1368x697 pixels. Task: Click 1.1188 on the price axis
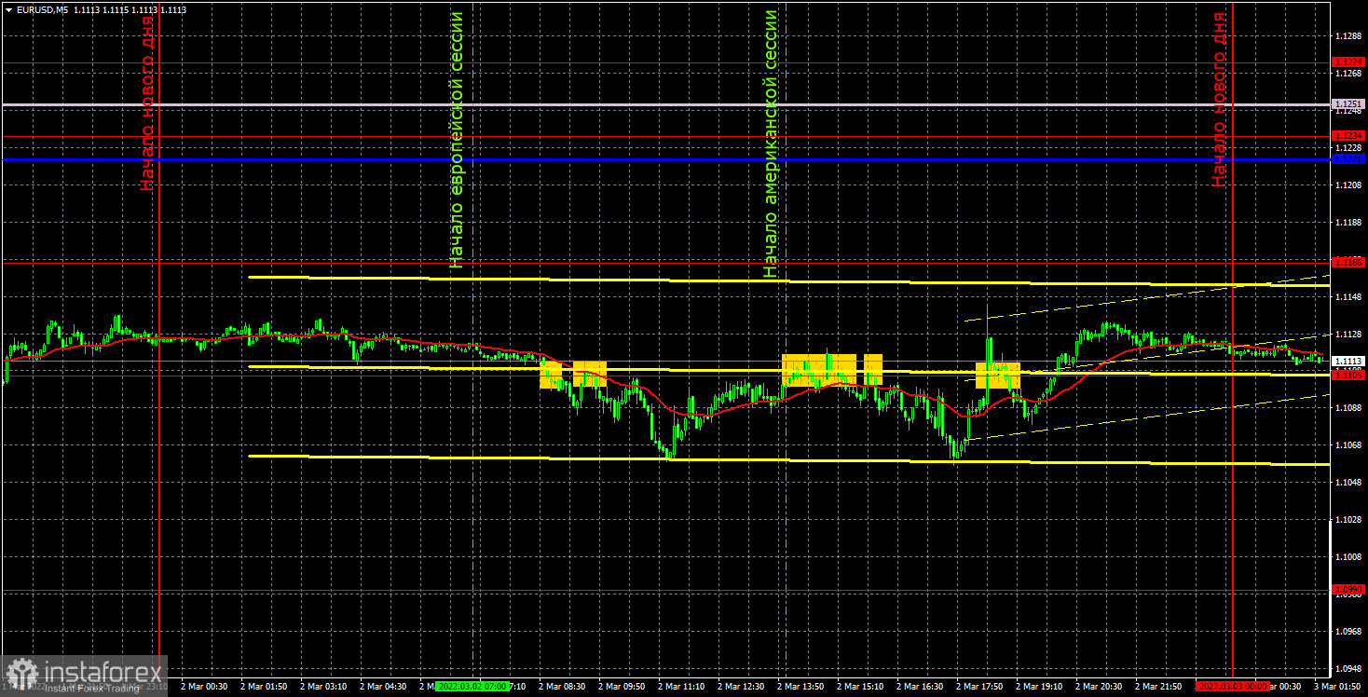click(1348, 222)
